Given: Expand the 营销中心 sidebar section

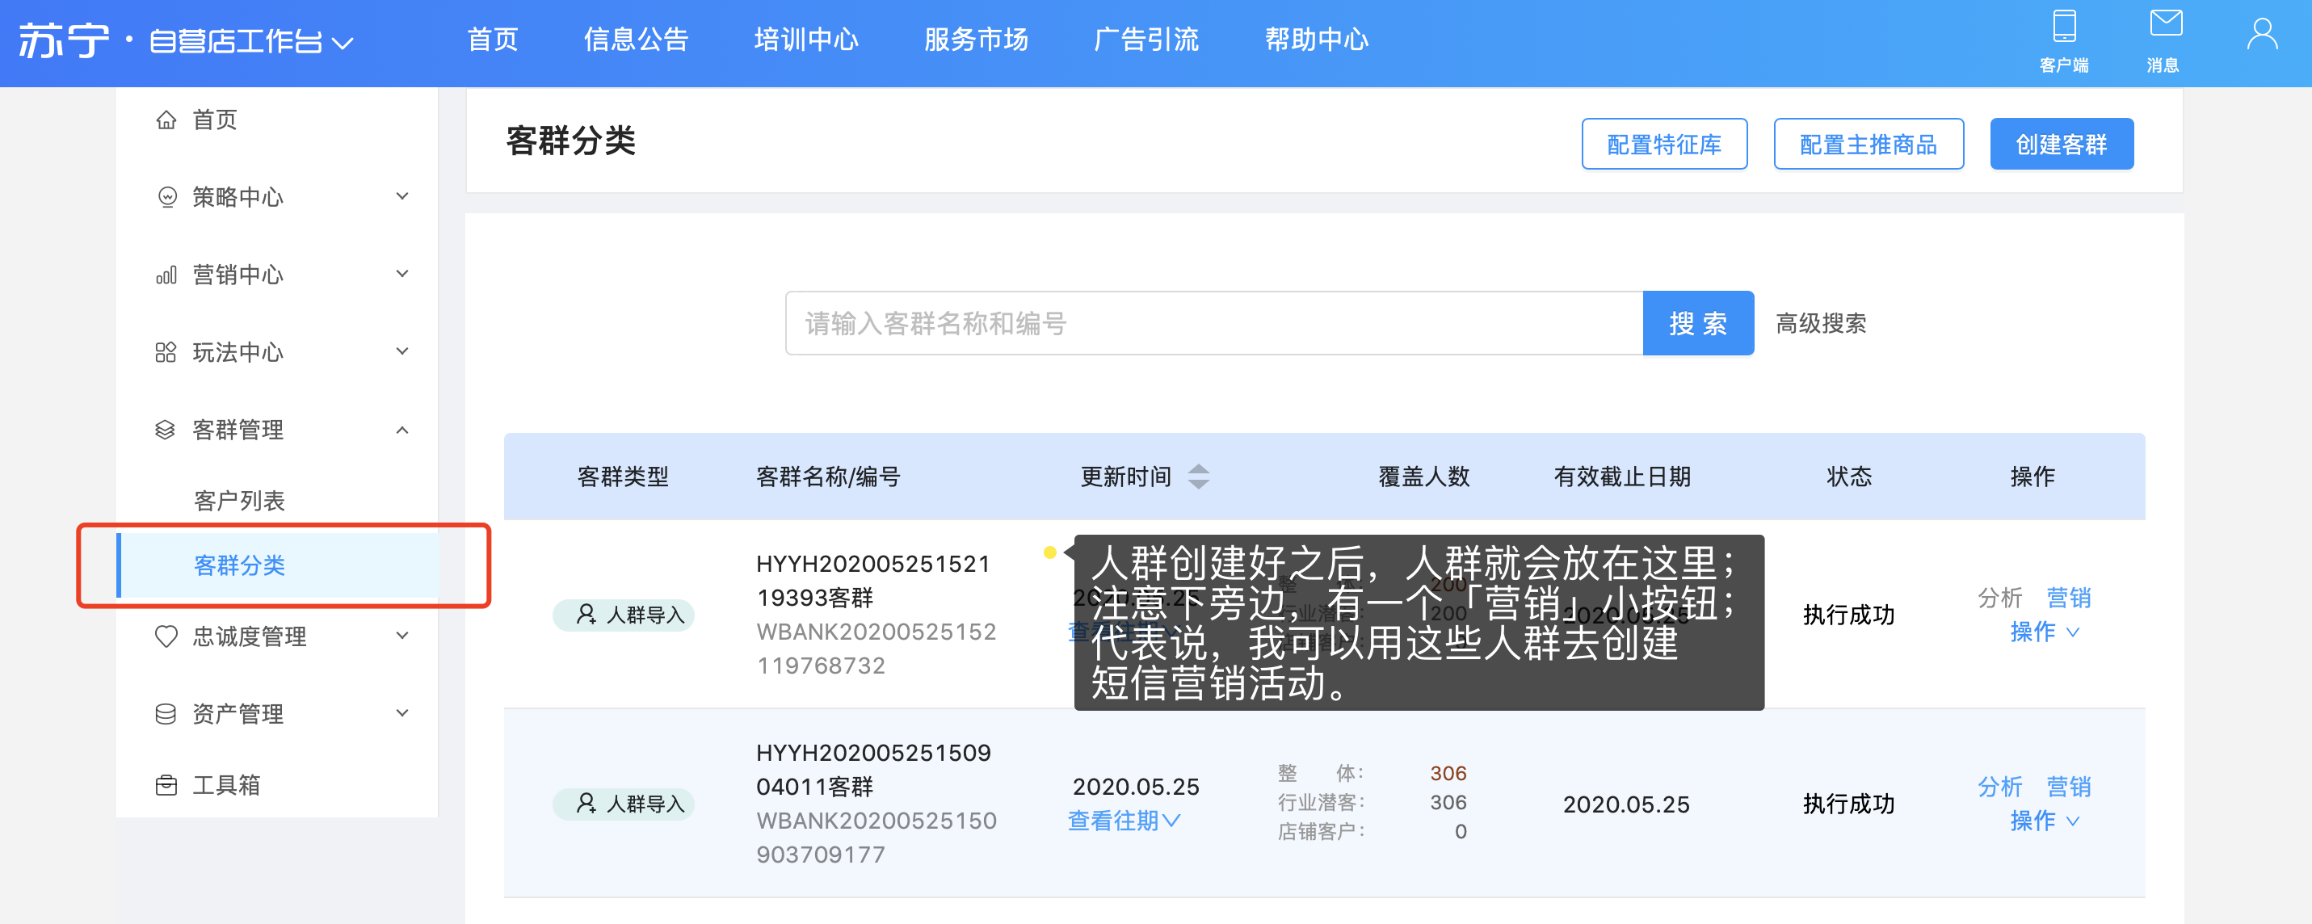Looking at the screenshot, I should click(403, 274).
